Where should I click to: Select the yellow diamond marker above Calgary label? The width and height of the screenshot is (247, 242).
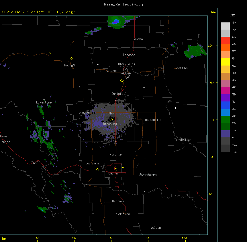pyautogui.click(x=116, y=169)
